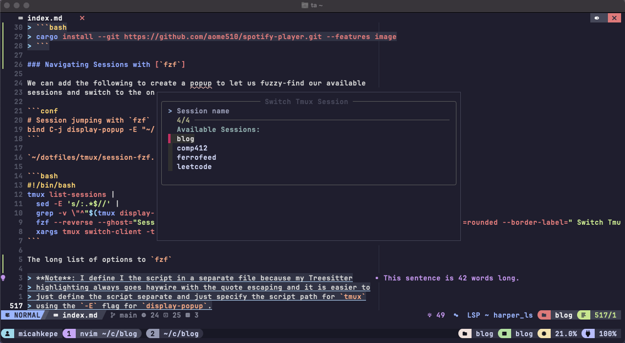
Task: Switch to the index.md buffer tab
Action: pyautogui.click(x=44, y=18)
